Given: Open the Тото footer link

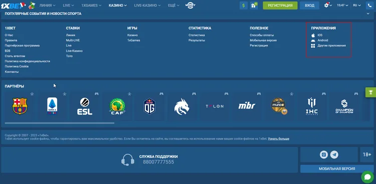Looking at the screenshot, I should pyautogui.click(x=69, y=56).
